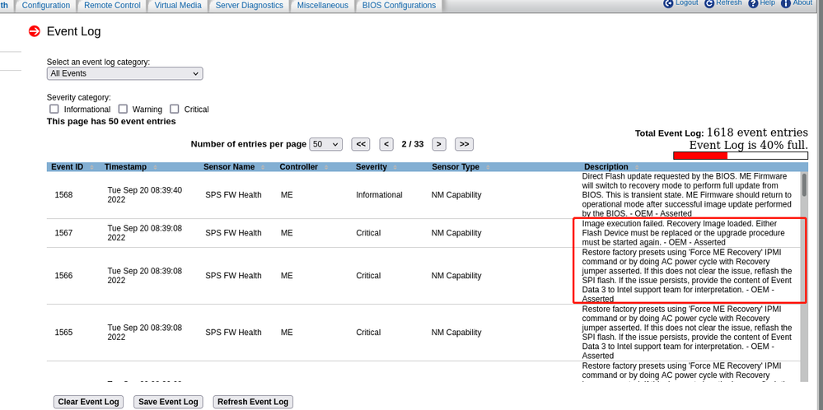Click the Logout arrow icon
The image size is (823, 410).
668,3
